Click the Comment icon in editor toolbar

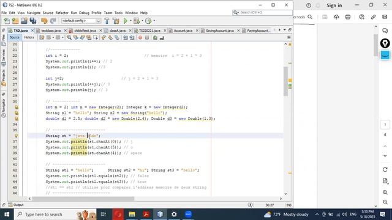click(155, 38)
